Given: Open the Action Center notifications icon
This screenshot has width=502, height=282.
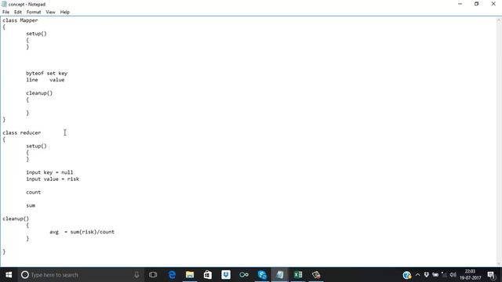Looking at the screenshot, I should (491, 275).
